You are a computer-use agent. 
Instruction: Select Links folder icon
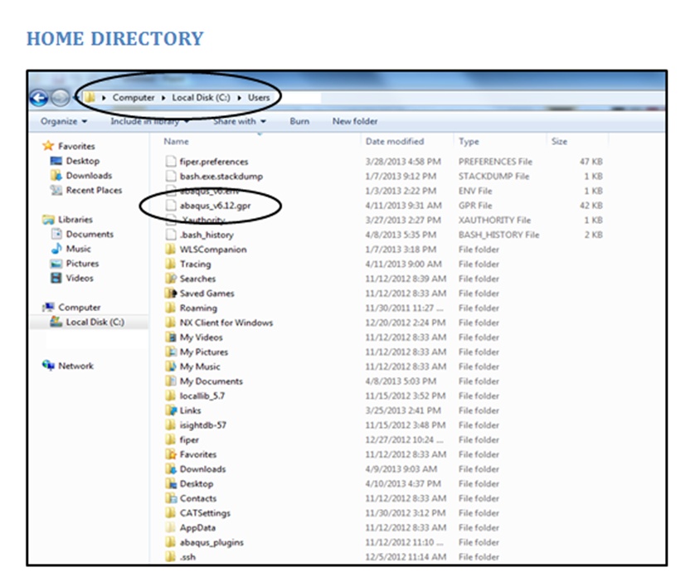(171, 410)
